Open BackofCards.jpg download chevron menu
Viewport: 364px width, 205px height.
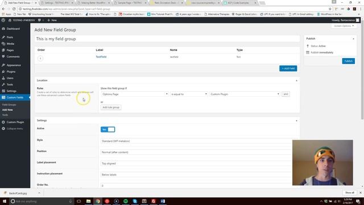39,193
